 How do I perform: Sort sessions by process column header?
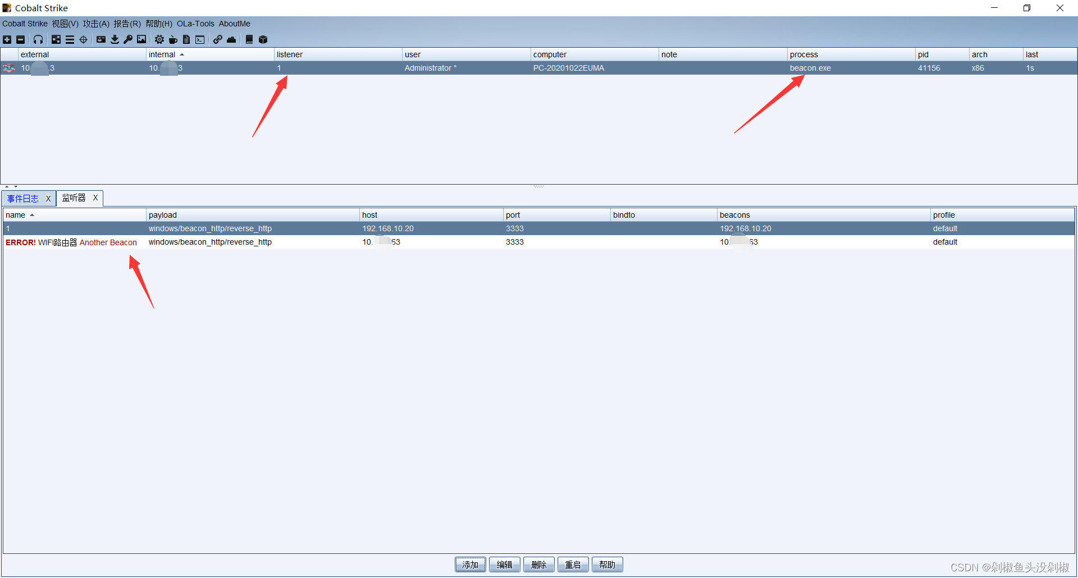tap(851, 54)
